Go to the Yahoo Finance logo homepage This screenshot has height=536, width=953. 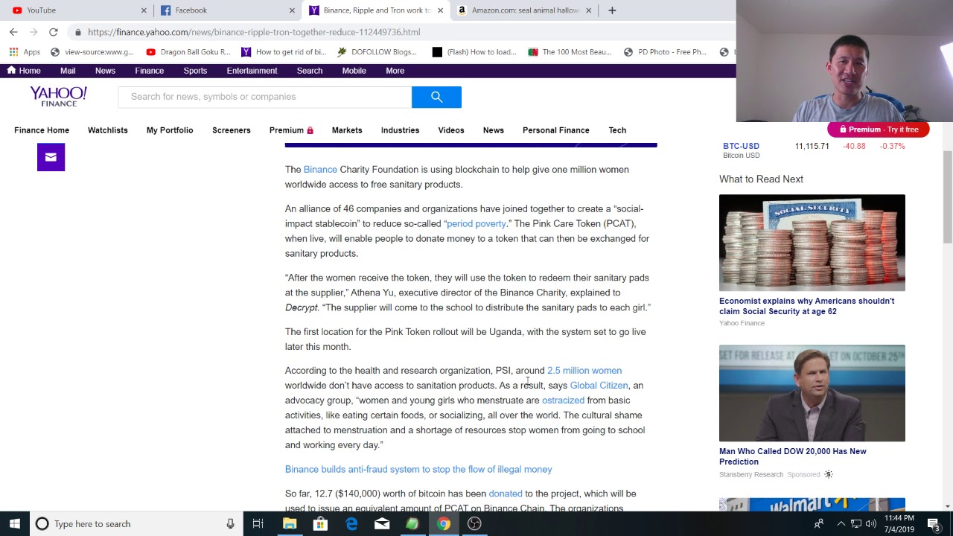click(58, 96)
